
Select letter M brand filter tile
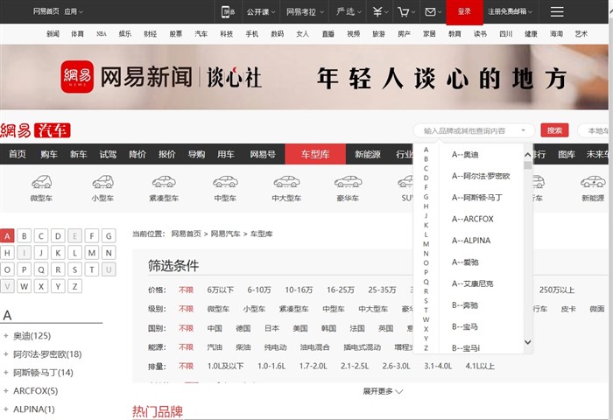(92, 253)
